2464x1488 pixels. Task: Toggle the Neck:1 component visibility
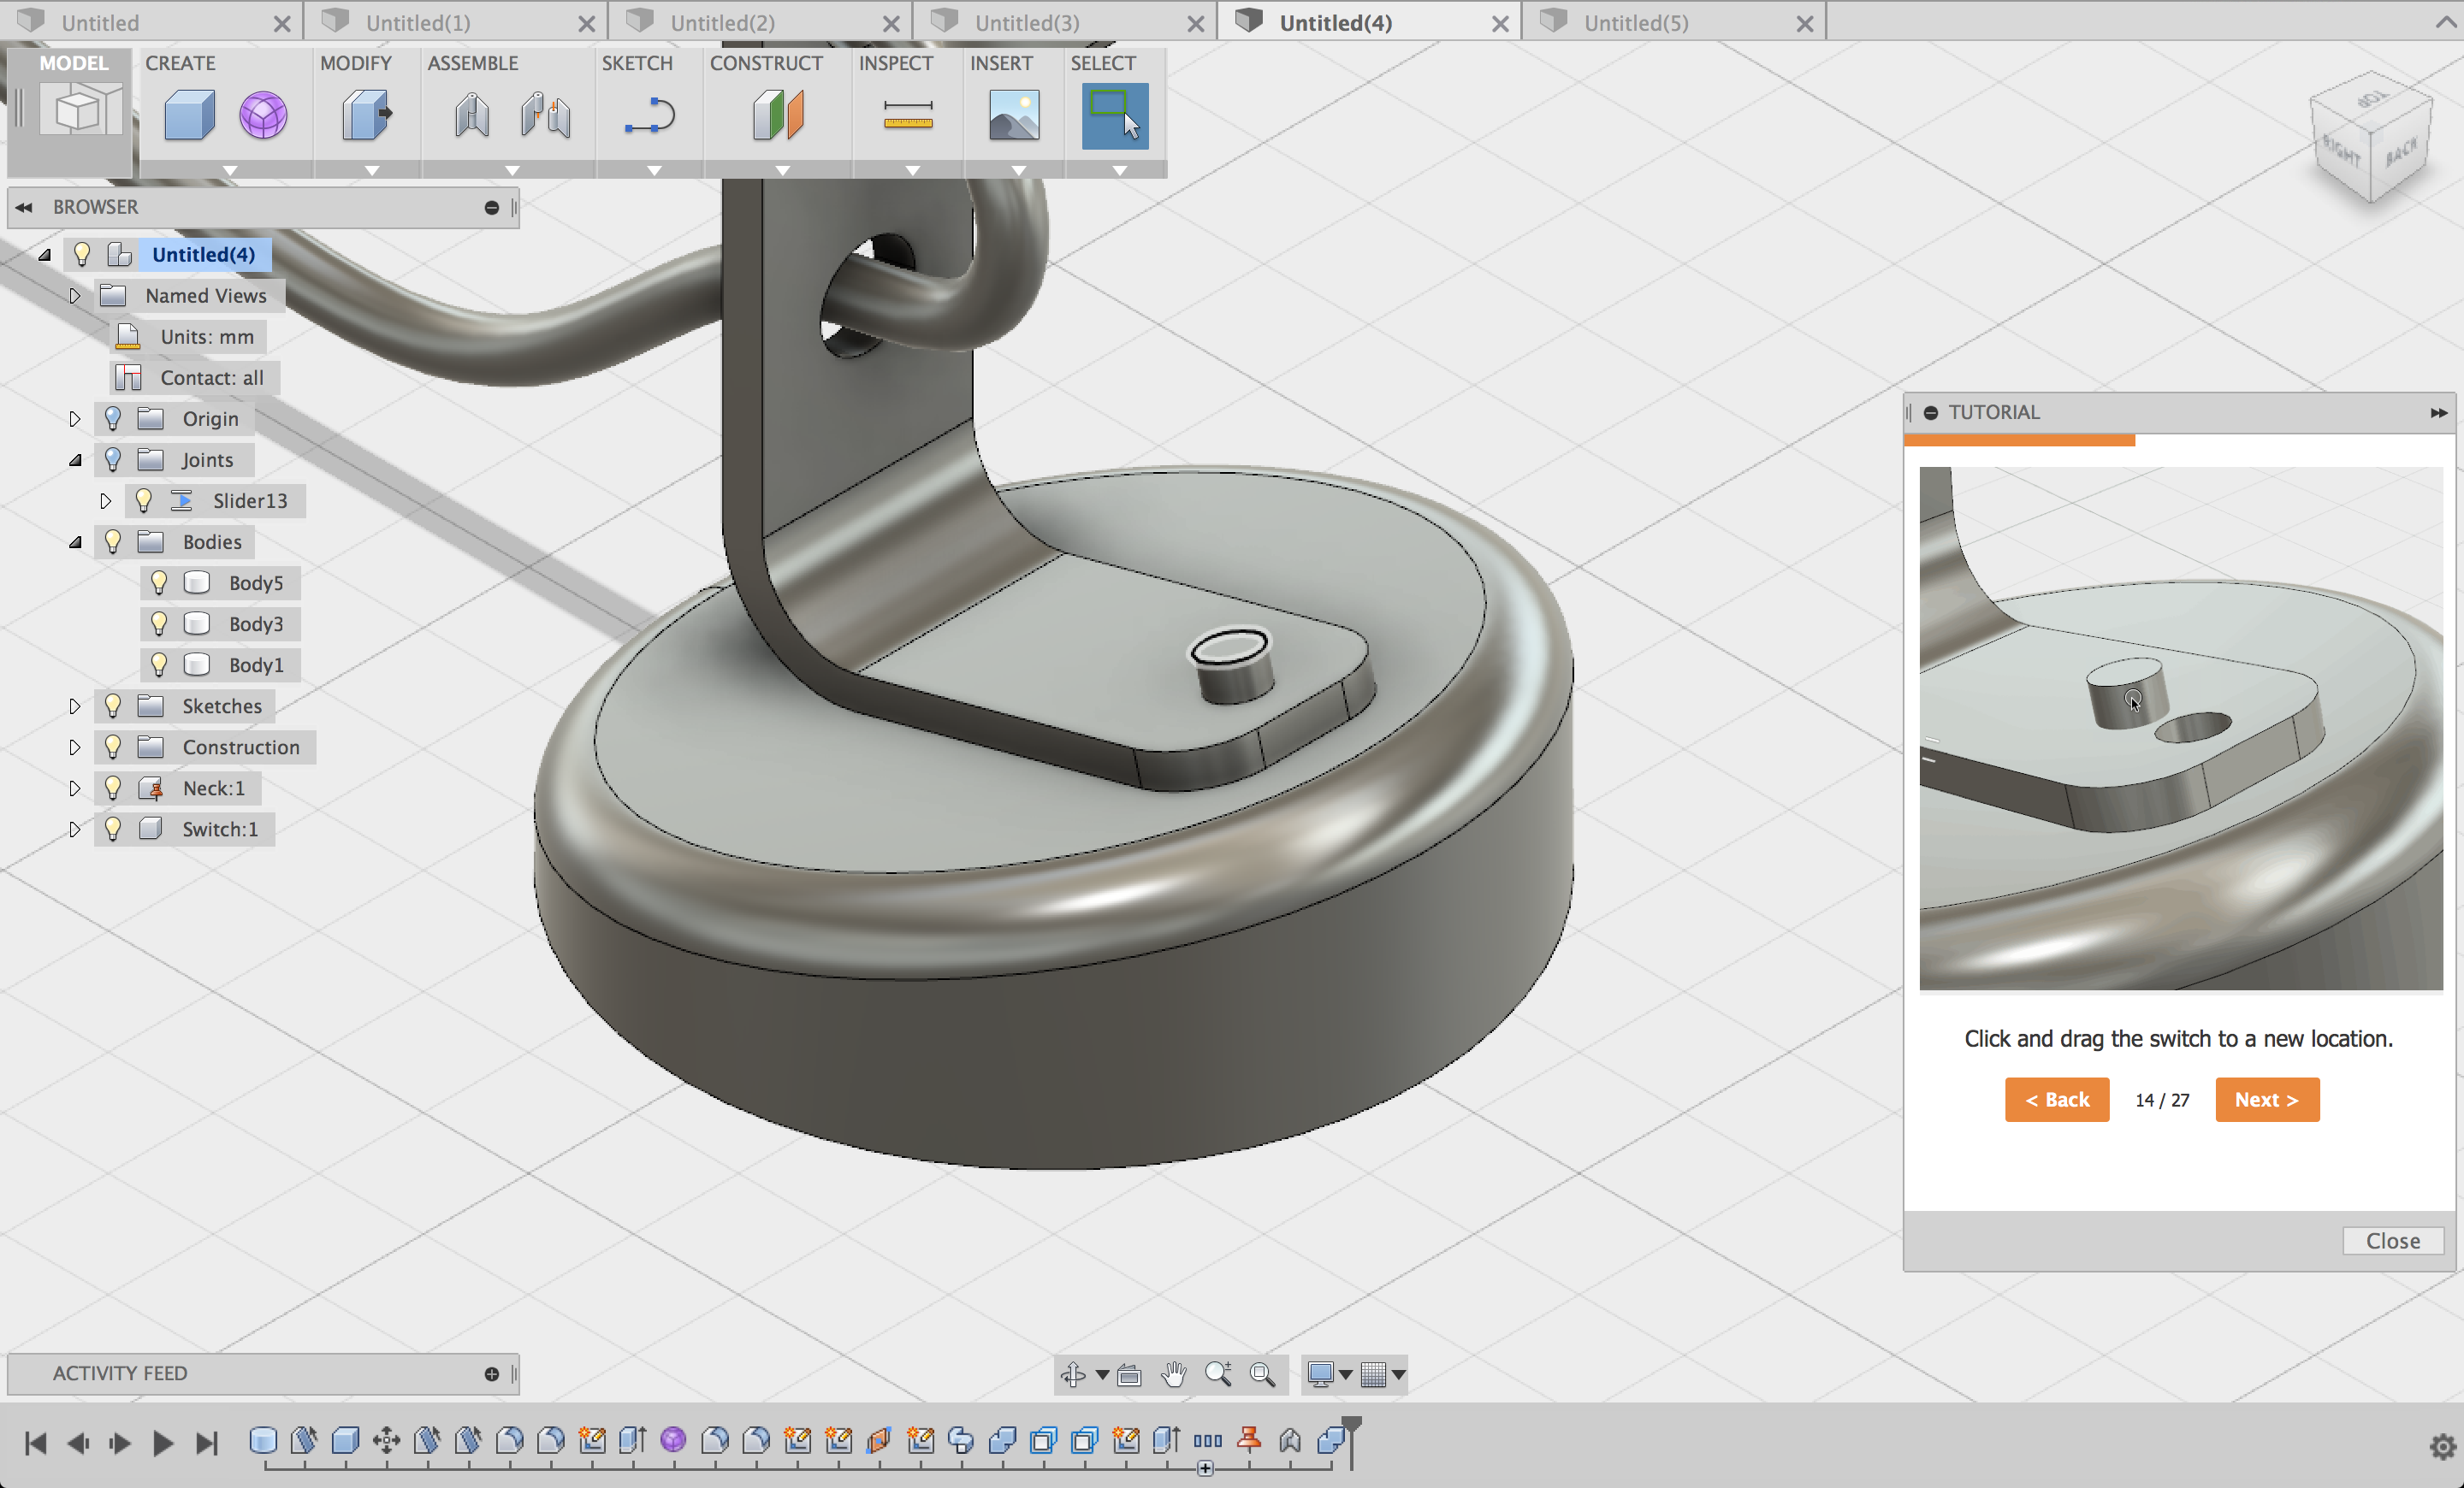(x=112, y=788)
